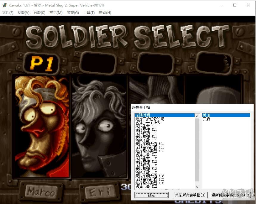Viewport: 256px width, 204px height.
Task: Select the Marco character portrait
Action: pos(42,126)
